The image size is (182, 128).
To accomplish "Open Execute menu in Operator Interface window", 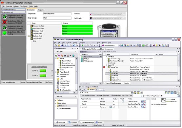I will 9,6.
